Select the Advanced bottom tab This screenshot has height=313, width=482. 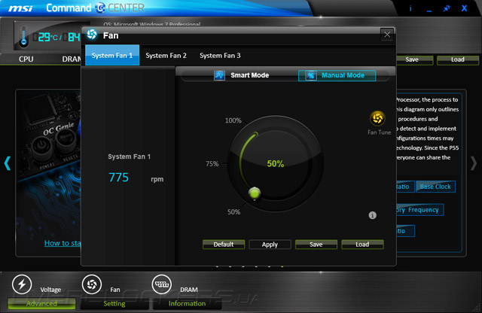pos(41,303)
